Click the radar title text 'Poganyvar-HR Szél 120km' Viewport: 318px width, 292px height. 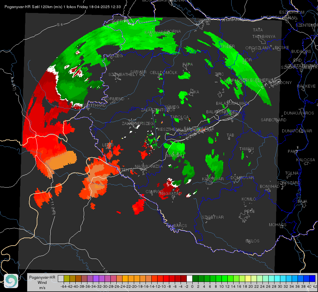28,7
